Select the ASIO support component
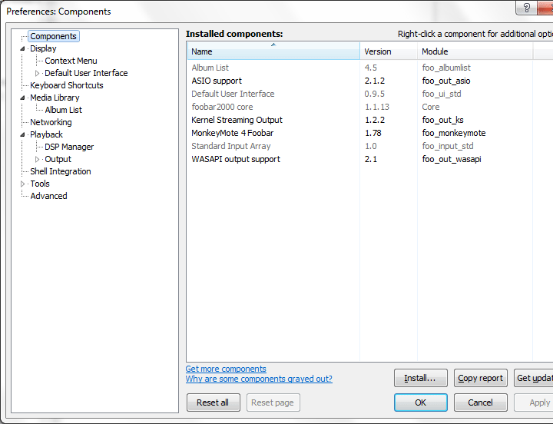This screenshot has width=553, height=424. [369, 81]
